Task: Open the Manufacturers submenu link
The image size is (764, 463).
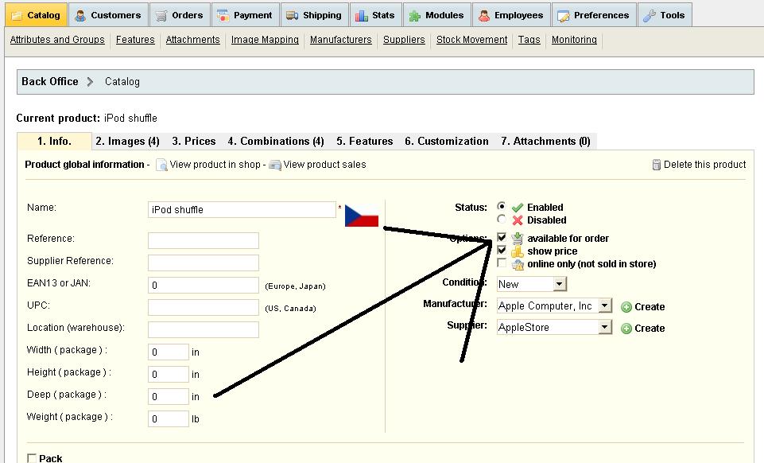Action: (x=340, y=40)
